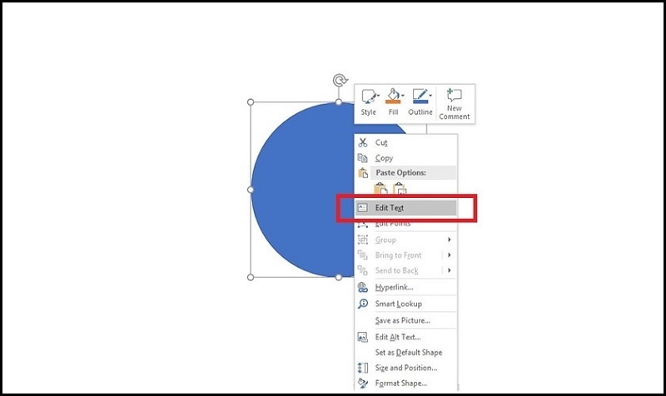Open the Edit Alt Text option
The width and height of the screenshot is (666, 396).
(398, 337)
